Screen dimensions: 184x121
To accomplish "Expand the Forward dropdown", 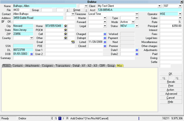I will pyautogui.click(x=105, y=22).
